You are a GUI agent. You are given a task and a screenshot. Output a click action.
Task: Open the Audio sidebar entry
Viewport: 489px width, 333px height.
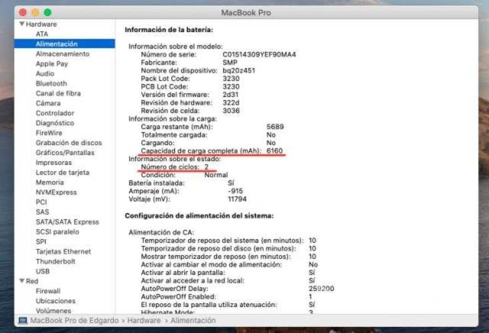point(45,73)
